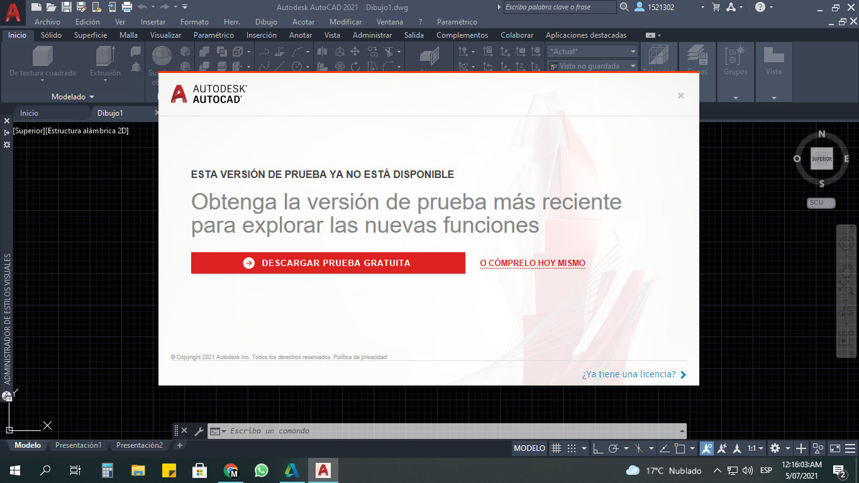Image resolution: width=859 pixels, height=483 pixels.
Task: Toggle snap mode in the status bar
Action: tap(572, 448)
